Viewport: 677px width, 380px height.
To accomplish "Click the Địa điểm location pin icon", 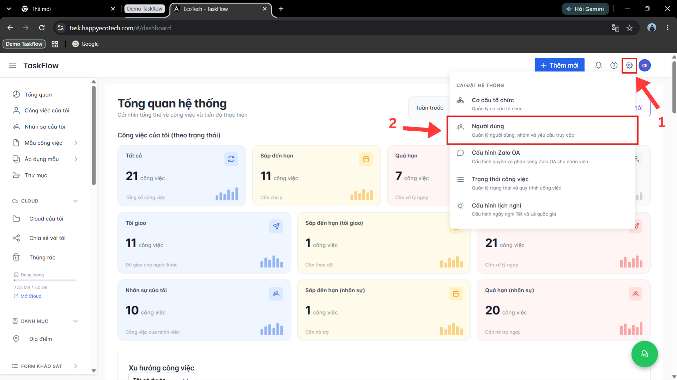I will [x=16, y=339].
